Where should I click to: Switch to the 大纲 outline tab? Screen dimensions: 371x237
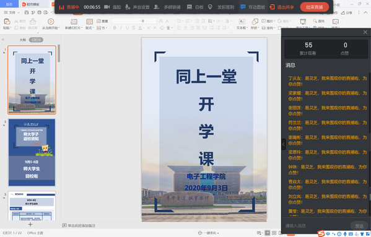click(x=22, y=40)
